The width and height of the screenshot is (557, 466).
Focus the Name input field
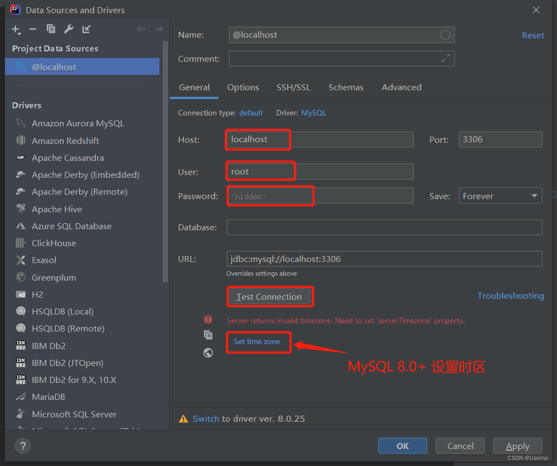(341, 35)
